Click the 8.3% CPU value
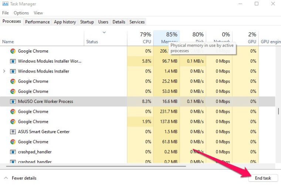This screenshot has height=185, width=281. pos(146,101)
